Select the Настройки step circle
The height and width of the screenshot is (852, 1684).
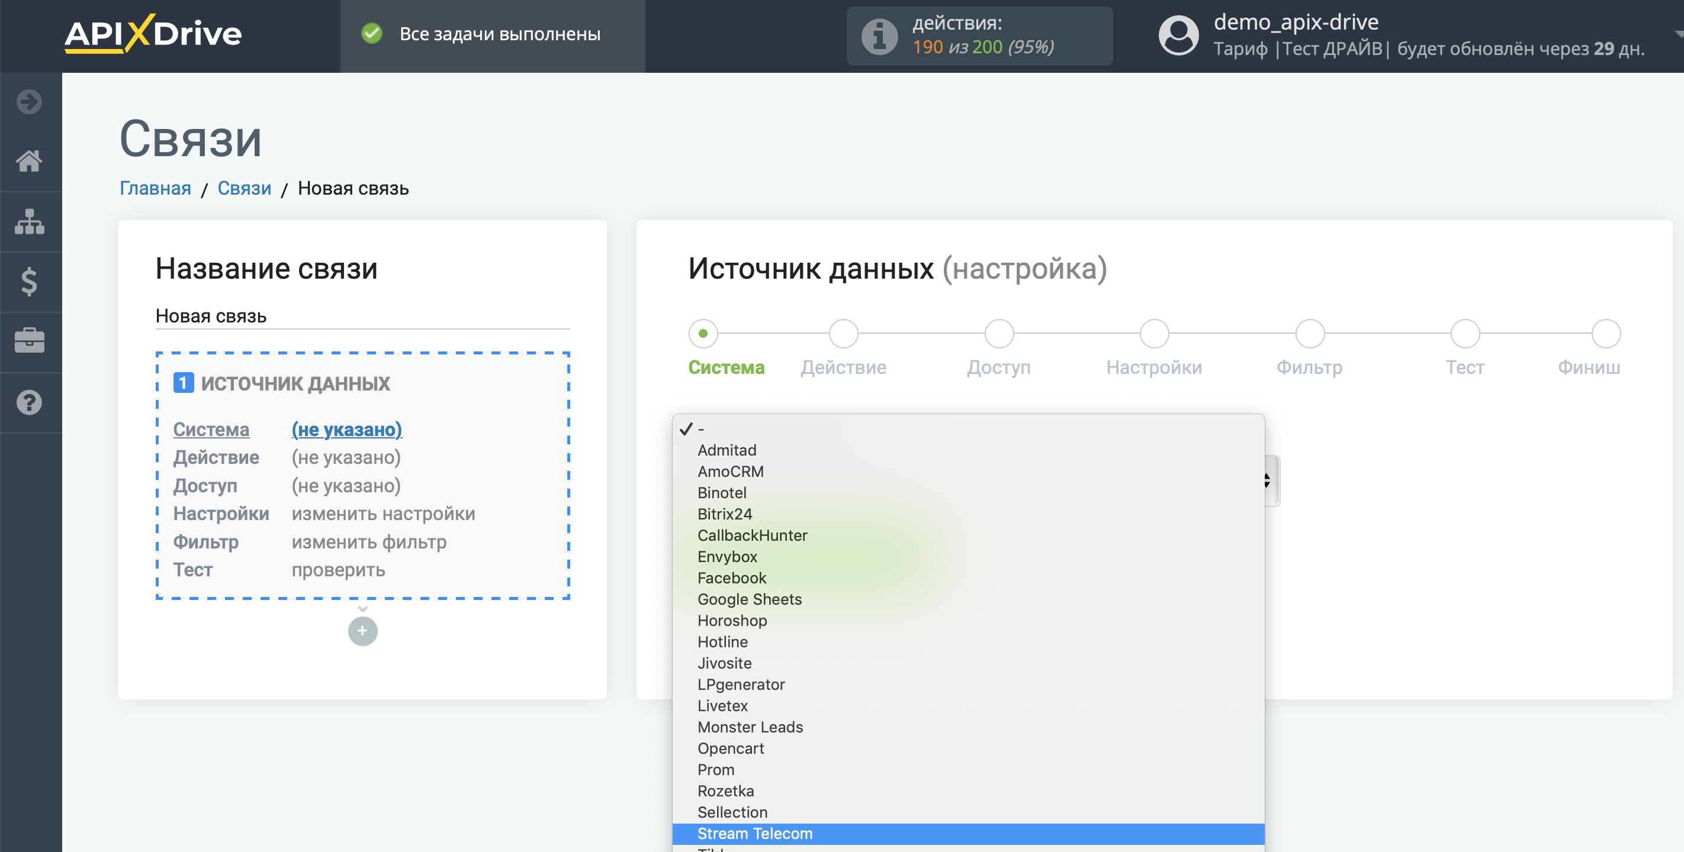pos(1155,333)
